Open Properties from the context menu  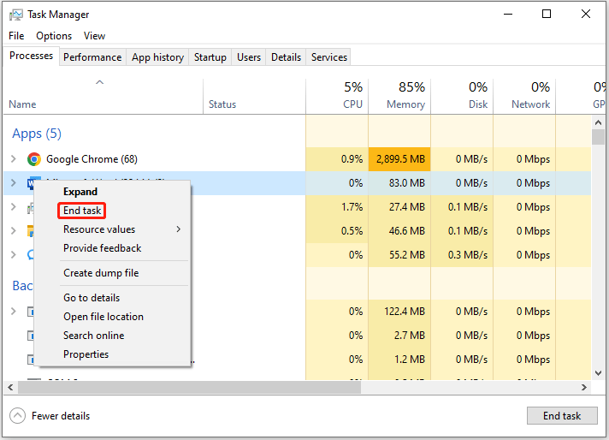(113, 354)
